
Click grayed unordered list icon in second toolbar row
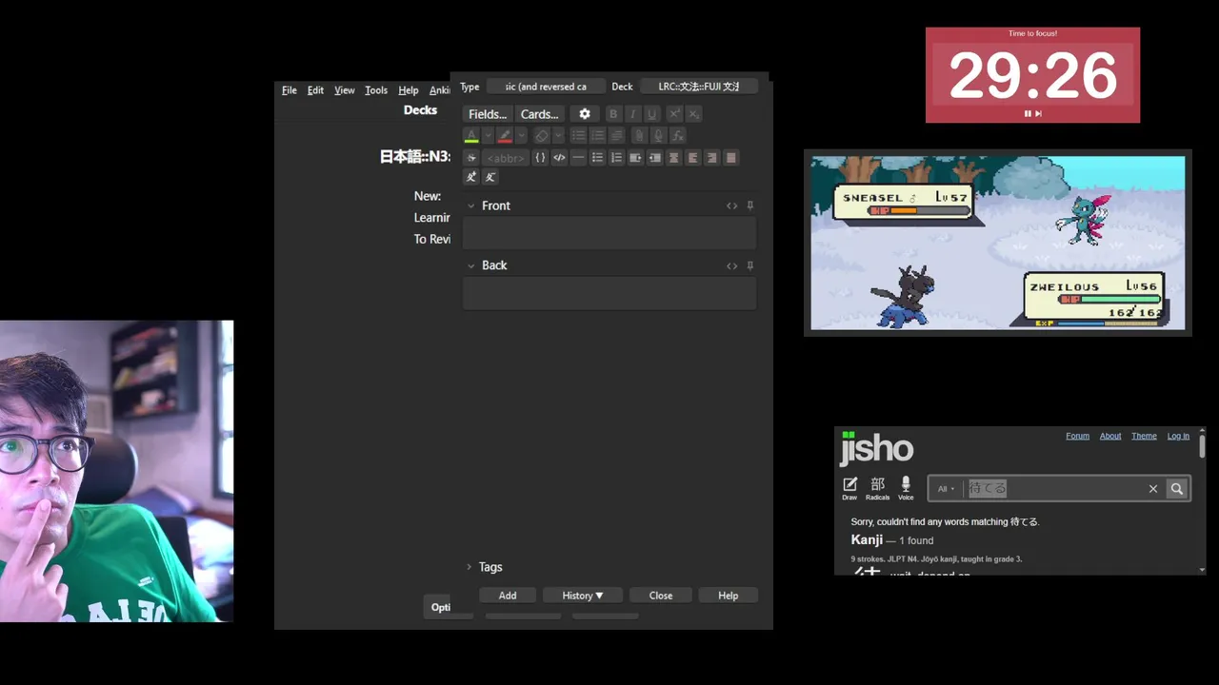(x=578, y=136)
